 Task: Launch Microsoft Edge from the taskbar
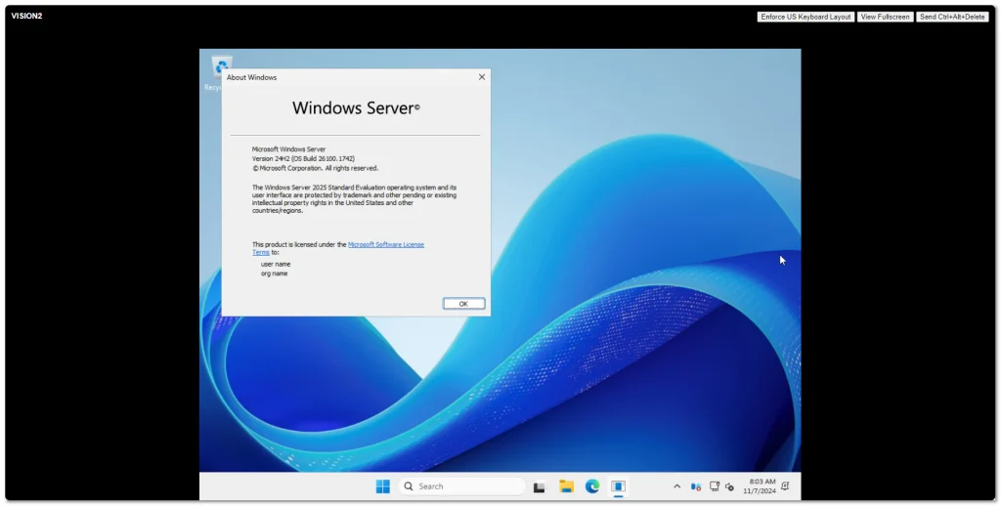click(x=591, y=486)
